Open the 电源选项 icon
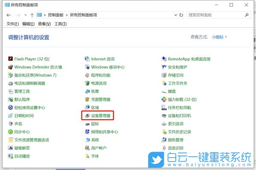Image resolution: width=256 pixels, height=170 pixels. (x=87, y=83)
